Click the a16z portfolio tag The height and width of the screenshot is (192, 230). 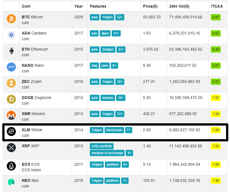tap(102, 146)
